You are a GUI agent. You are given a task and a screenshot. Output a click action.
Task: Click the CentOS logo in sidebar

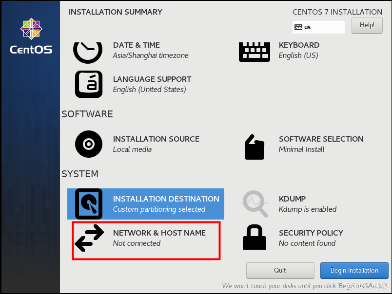(x=31, y=36)
